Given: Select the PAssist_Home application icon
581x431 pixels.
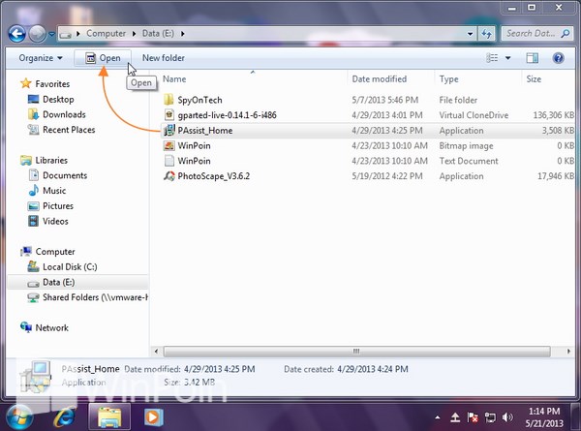Looking at the screenshot, I should pyautogui.click(x=168, y=130).
